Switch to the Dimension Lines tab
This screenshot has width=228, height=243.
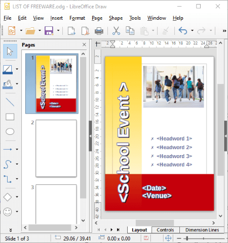(202, 230)
